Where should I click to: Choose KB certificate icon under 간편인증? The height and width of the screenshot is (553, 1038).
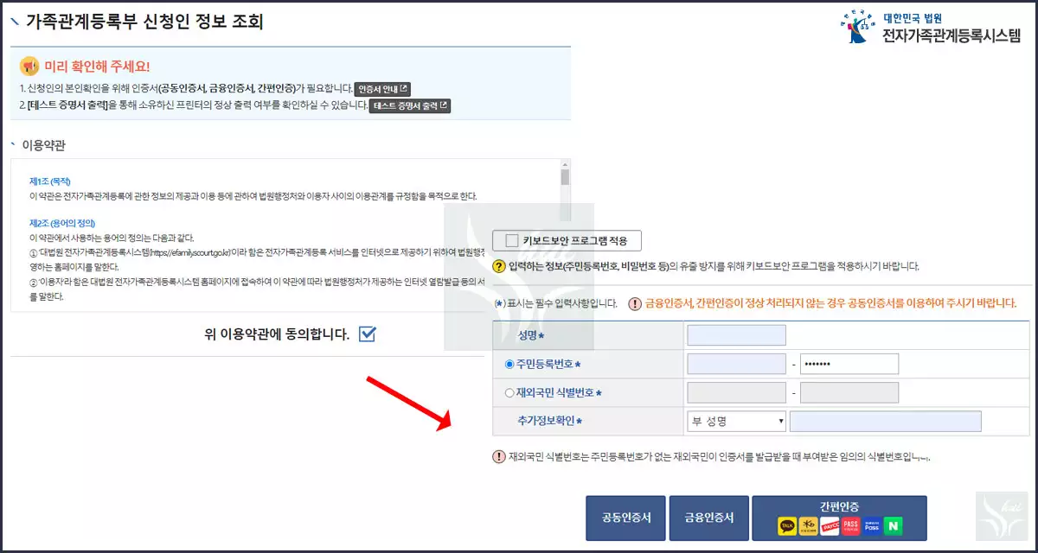pyautogui.click(x=808, y=526)
